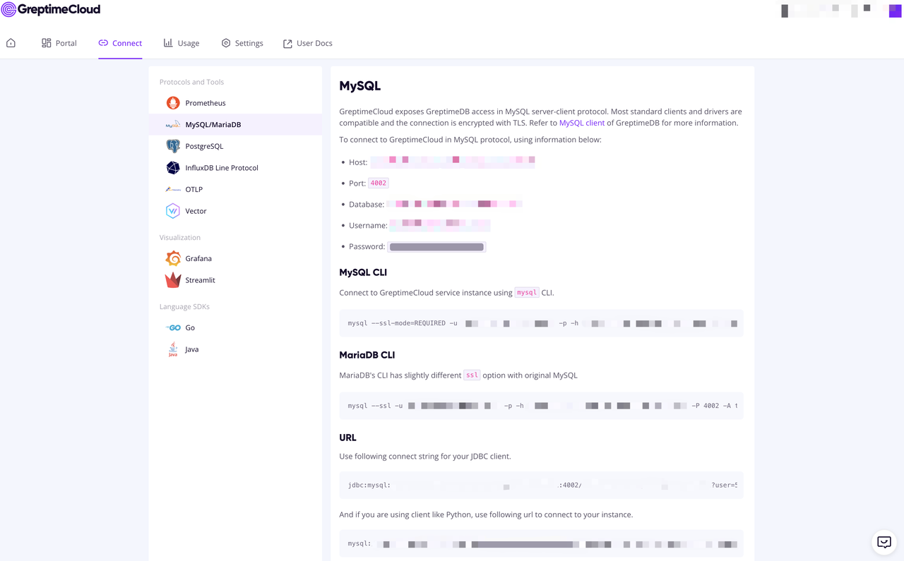904x561 pixels.
Task: Click the 4002 port badge
Action: pyautogui.click(x=378, y=182)
